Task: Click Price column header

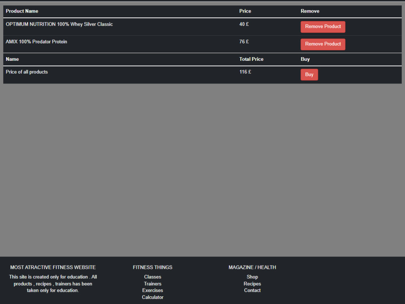Action: tap(245, 11)
